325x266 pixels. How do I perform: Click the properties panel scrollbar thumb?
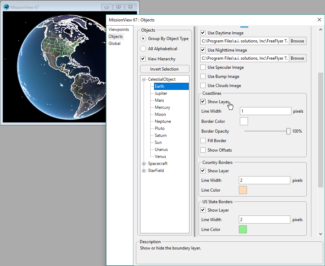(x=321, y=130)
